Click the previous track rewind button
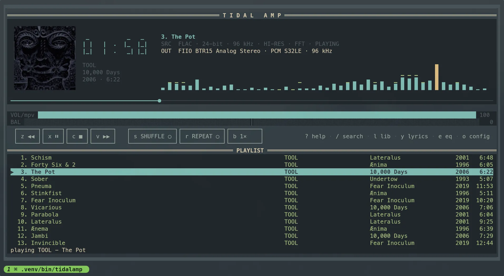The width and height of the screenshot is (504, 276). [x=27, y=136]
